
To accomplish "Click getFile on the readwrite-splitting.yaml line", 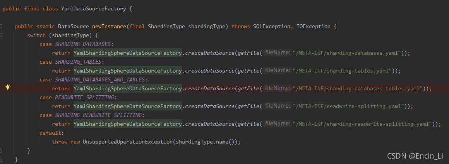I will (248, 106).
